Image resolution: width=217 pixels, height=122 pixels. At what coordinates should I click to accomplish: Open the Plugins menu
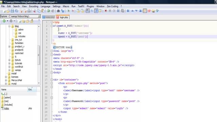pos(90,6)
